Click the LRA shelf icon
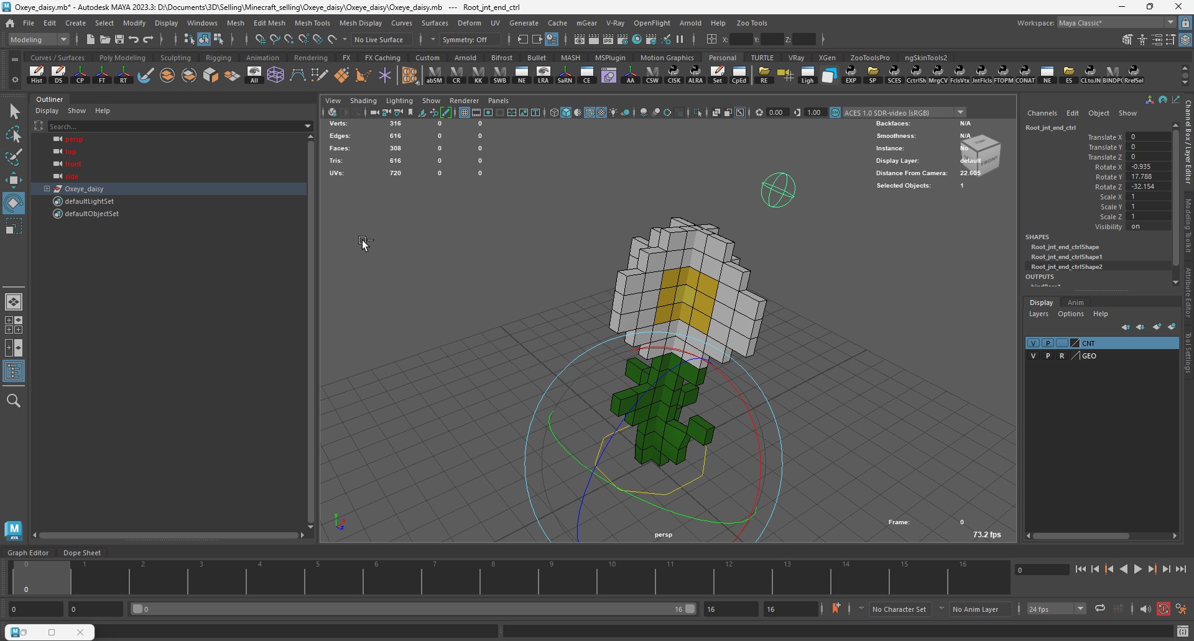This screenshot has height=641, width=1194. (x=543, y=75)
